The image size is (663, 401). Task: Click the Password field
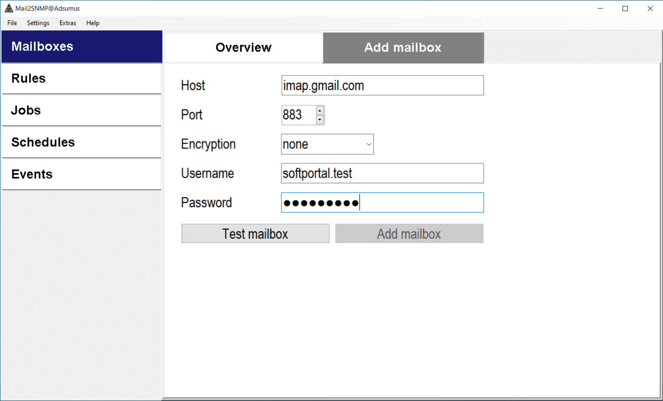pos(382,202)
